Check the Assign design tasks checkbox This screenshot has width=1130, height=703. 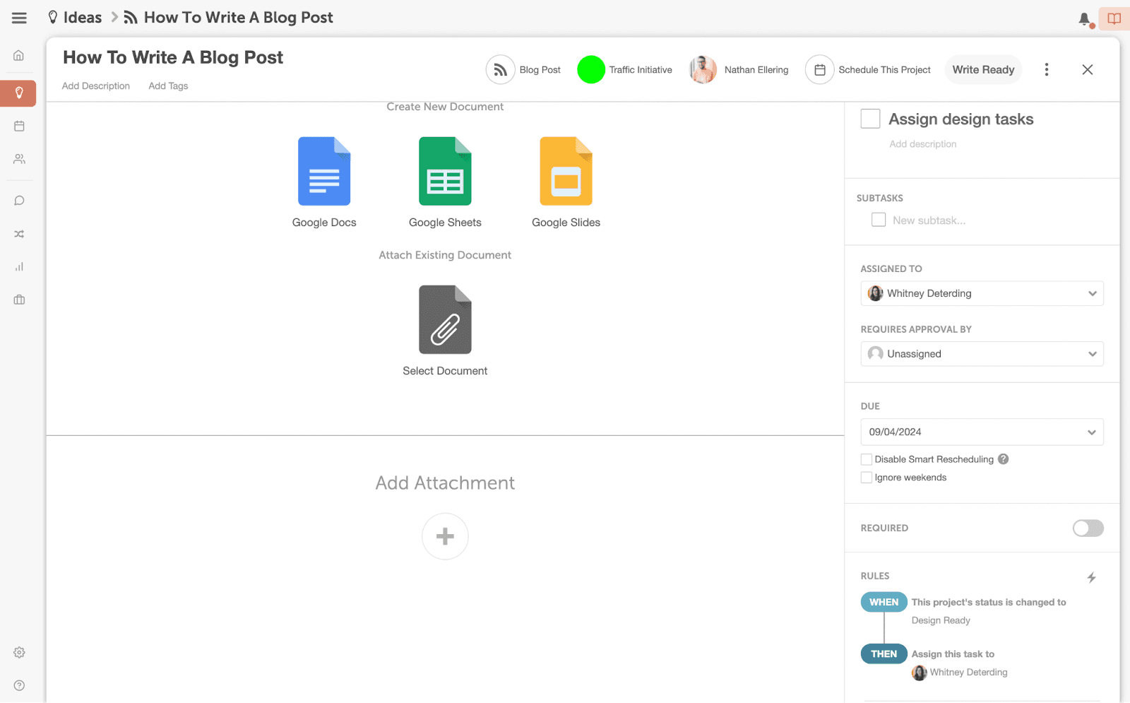pos(869,119)
